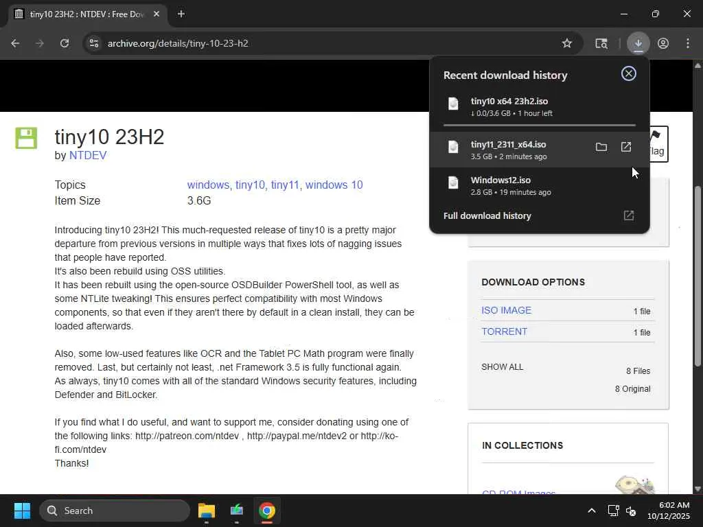Screen dimensions: 703x527
Task: Click the tiny10 x64 23h2.iso file icon
Action: [453, 104]
